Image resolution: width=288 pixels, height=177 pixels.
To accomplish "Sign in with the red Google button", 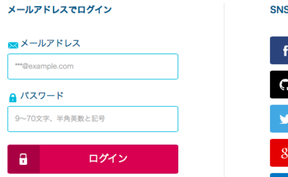I will 279,153.
